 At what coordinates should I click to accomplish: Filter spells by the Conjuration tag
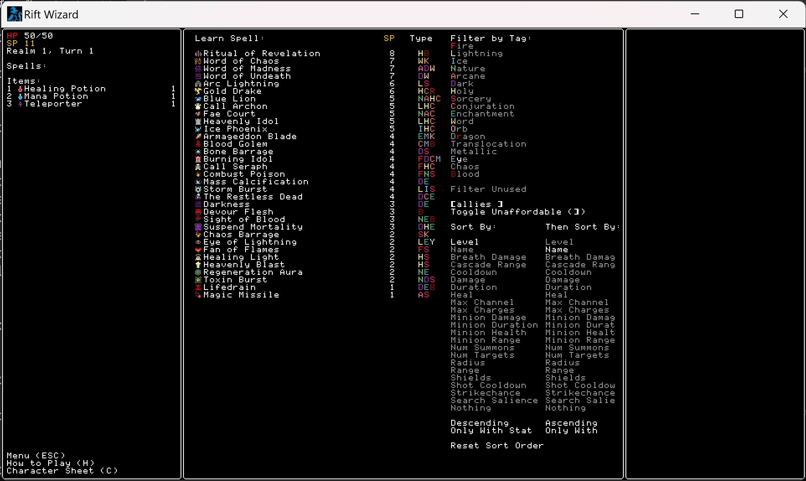[x=482, y=106]
